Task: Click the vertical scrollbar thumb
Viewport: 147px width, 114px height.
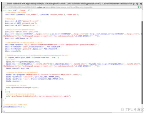Action: point(142,63)
